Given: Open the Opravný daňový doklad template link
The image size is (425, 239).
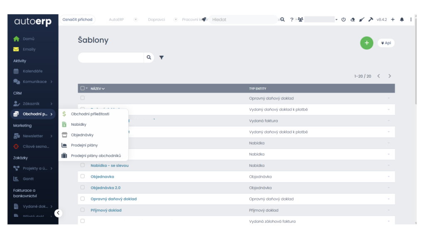Looking at the screenshot, I should (114, 199).
